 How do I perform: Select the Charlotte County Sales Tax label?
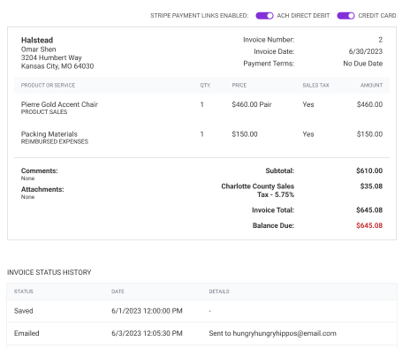(x=258, y=191)
